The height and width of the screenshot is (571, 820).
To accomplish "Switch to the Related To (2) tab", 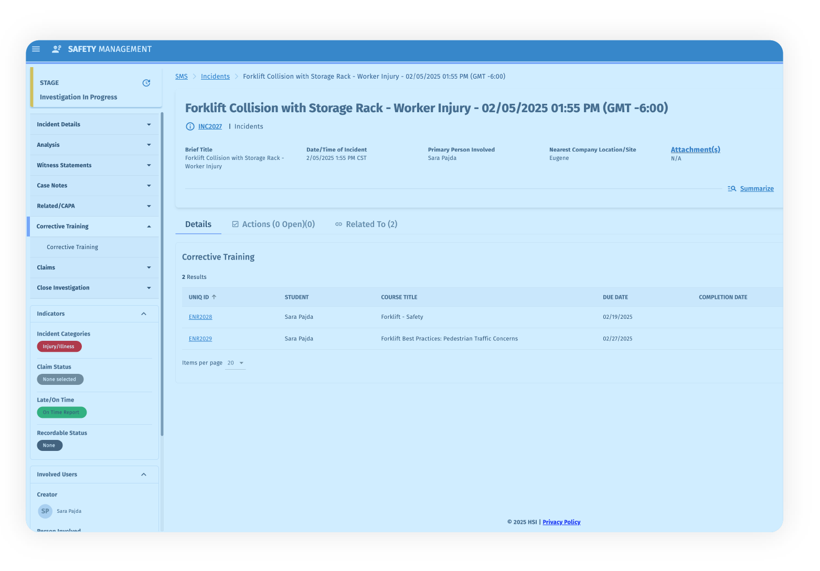I will pos(366,224).
